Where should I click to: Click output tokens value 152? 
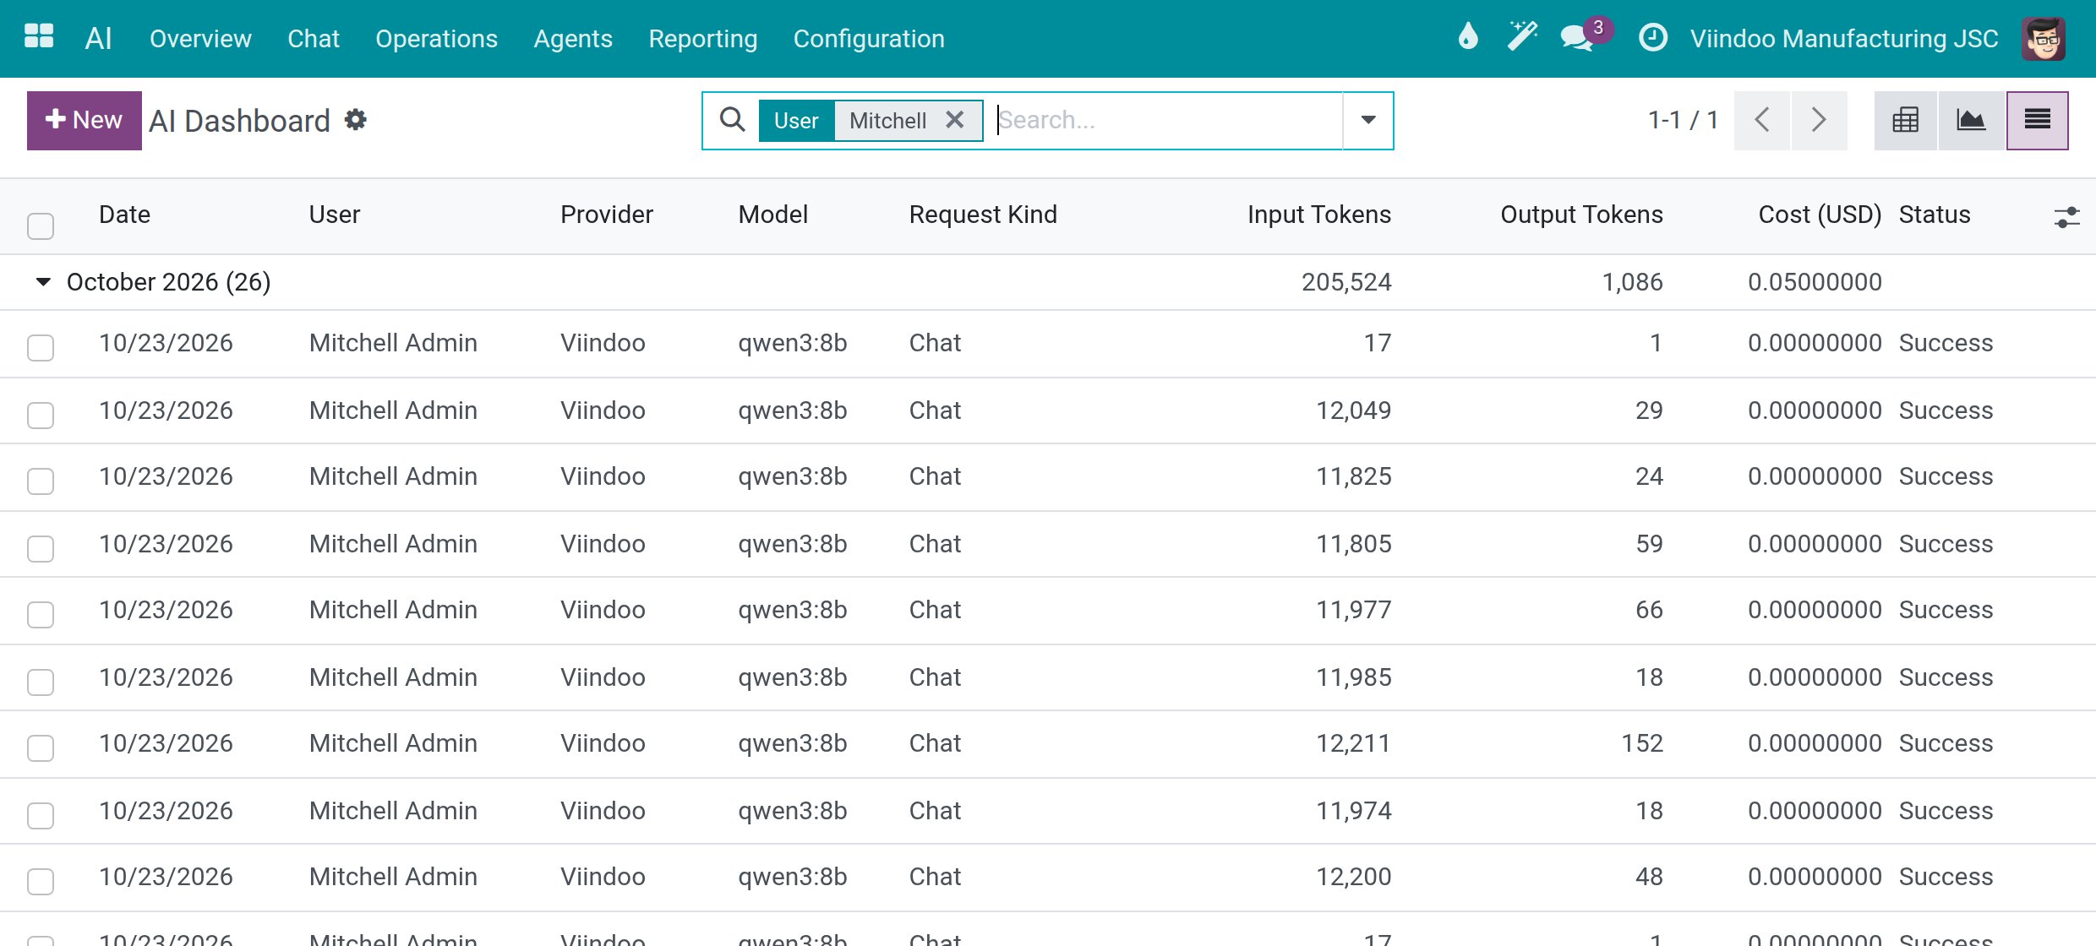coord(1641,743)
